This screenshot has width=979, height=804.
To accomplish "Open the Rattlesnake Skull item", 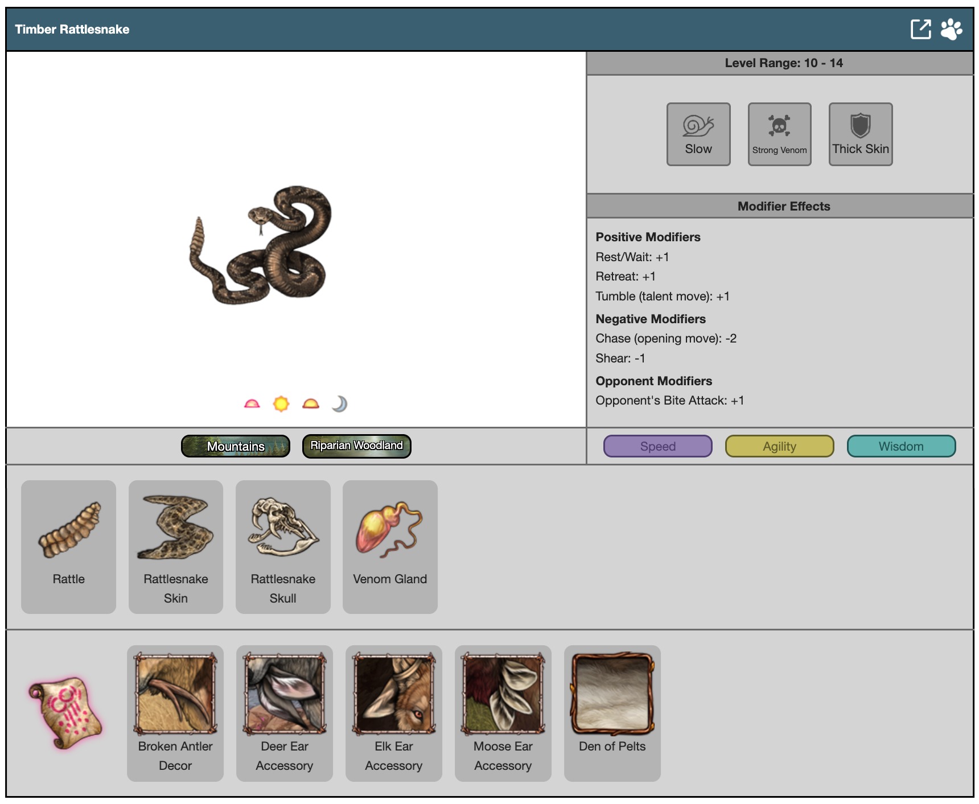I will (x=283, y=546).
